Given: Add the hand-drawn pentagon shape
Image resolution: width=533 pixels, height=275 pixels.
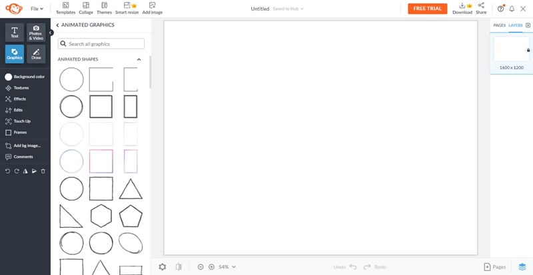Looking at the screenshot, I should point(131,216).
